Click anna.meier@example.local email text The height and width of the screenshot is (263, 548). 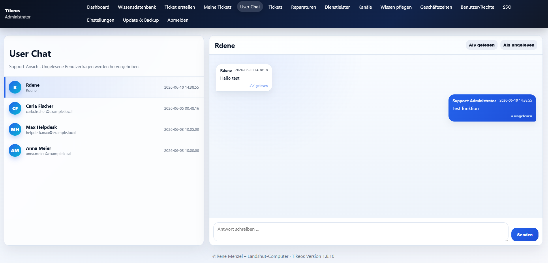click(48, 154)
